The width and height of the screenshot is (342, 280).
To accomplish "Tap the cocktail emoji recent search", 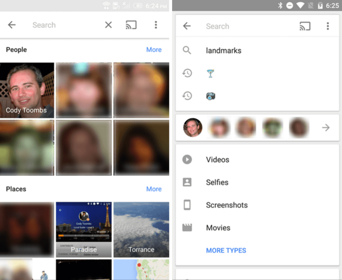I will click(x=210, y=73).
